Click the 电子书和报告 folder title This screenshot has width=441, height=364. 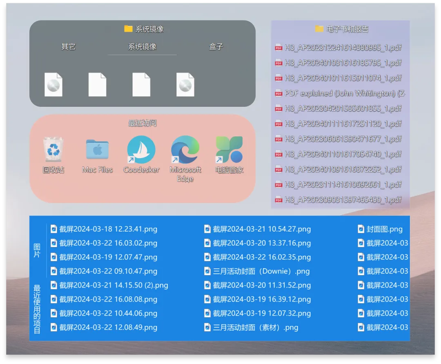pos(347,29)
